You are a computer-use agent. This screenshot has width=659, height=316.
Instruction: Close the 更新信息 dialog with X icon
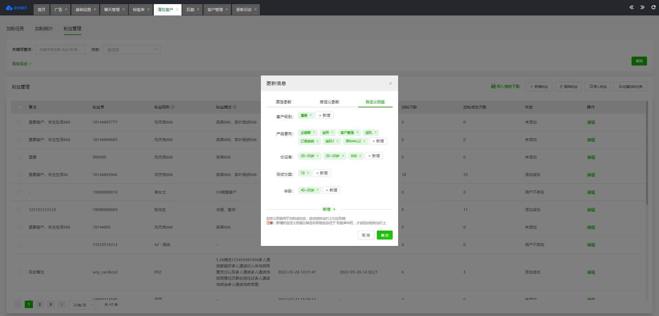(390, 83)
